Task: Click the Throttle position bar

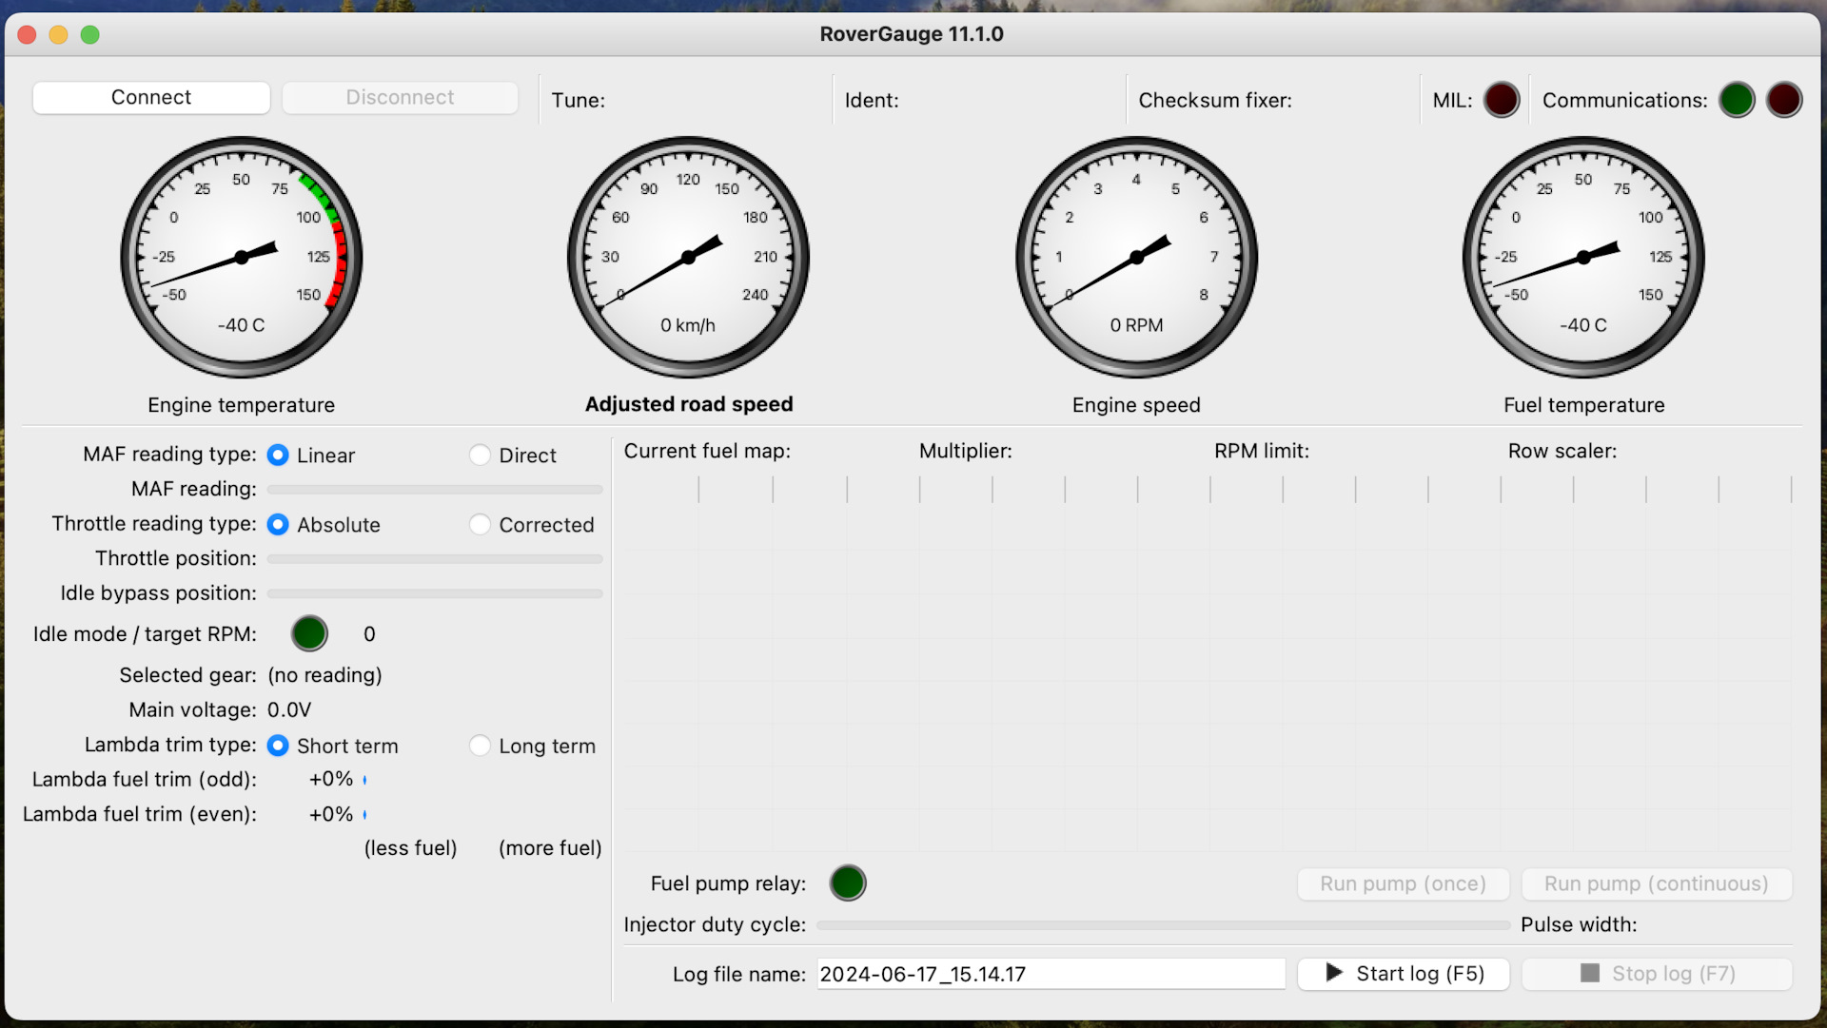Action: click(x=435, y=559)
